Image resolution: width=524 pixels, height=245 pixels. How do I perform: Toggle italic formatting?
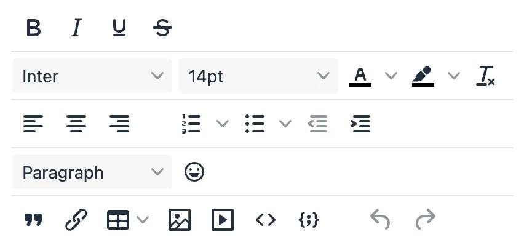pyautogui.click(x=76, y=28)
